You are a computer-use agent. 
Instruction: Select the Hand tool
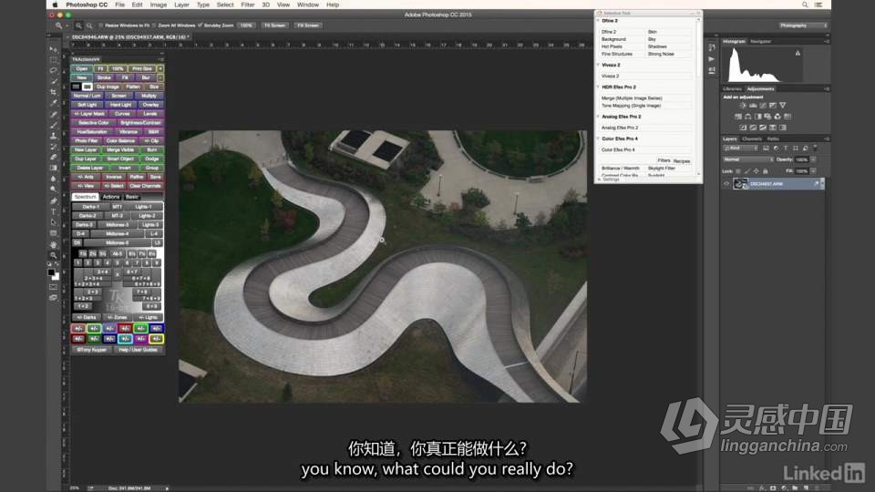click(54, 244)
